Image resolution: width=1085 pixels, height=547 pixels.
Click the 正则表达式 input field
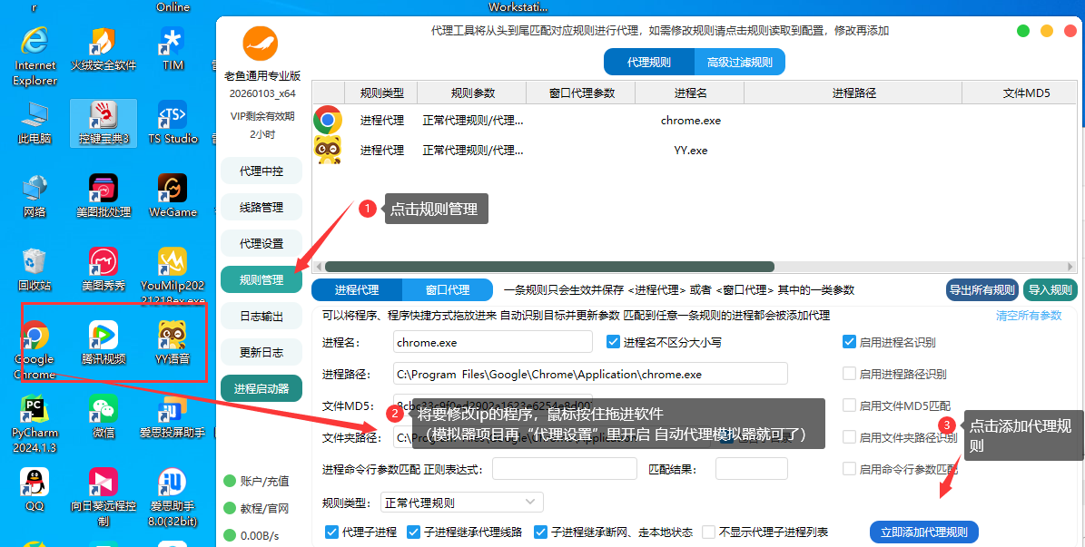pyautogui.click(x=564, y=469)
